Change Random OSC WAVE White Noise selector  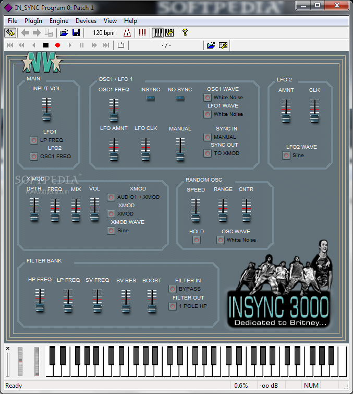click(x=221, y=240)
